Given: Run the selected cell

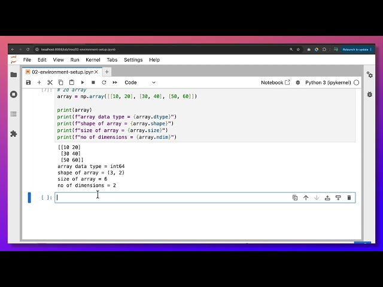Looking at the screenshot, I should pyautogui.click(x=83, y=83).
